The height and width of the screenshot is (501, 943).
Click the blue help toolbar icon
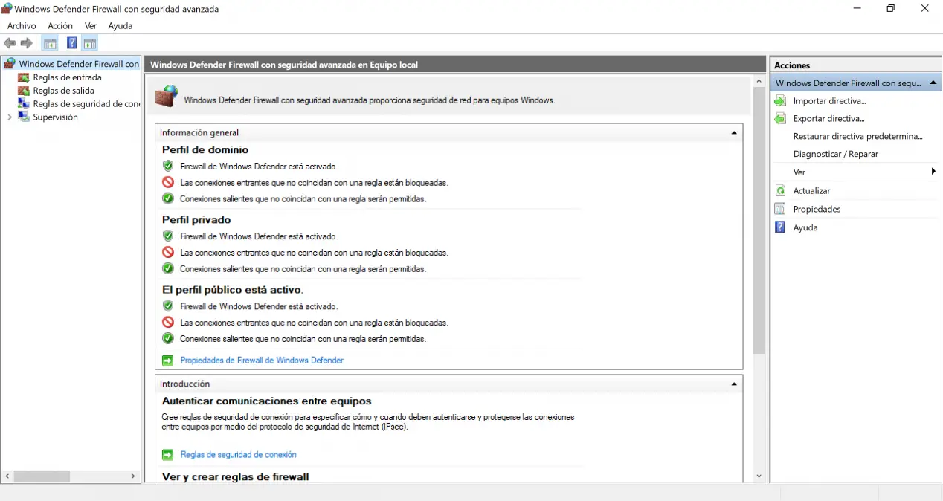pyautogui.click(x=71, y=44)
